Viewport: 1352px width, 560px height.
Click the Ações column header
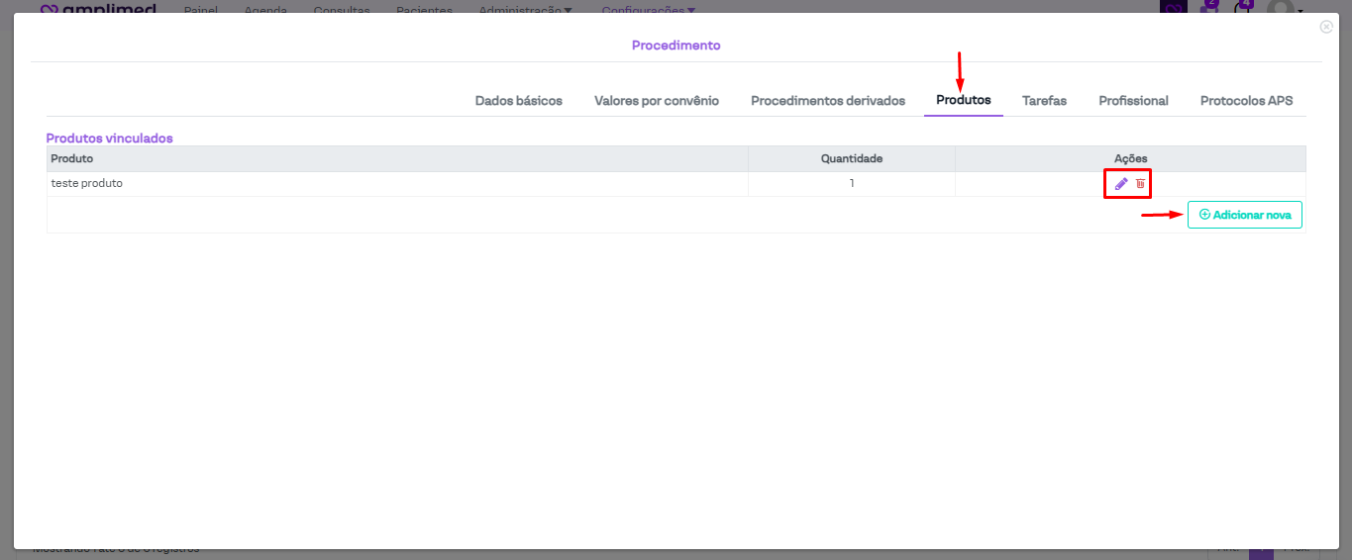1129,158
